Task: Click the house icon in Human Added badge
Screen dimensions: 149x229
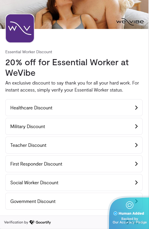Action: tap(130, 205)
